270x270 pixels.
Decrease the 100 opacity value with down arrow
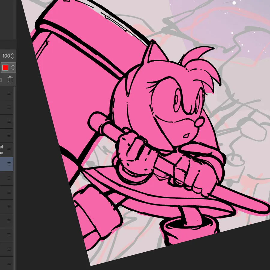pos(13,58)
